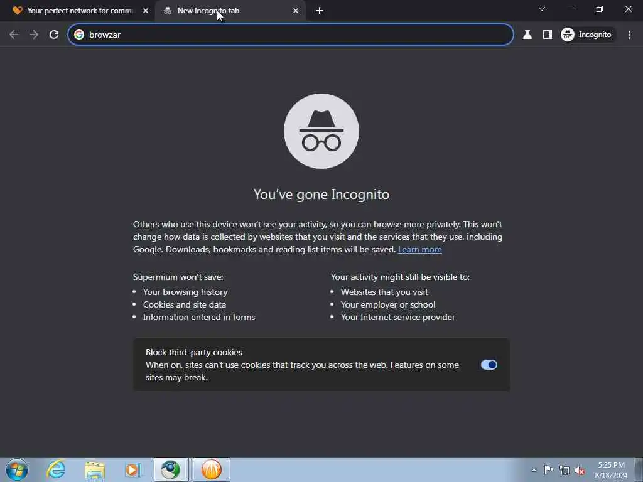
Task: Minimize the browser window
Action: point(570,9)
